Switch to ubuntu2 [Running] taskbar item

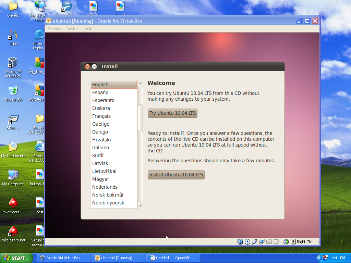pyautogui.click(x=118, y=258)
